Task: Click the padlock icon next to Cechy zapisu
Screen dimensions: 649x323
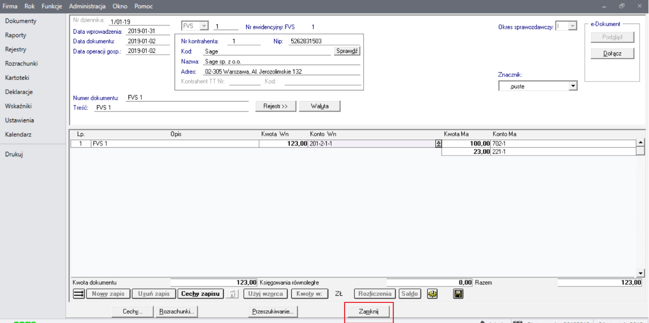Action: 232,294
